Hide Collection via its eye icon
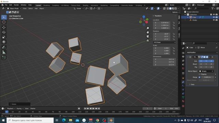Screen dimensions: 219x123 click(x=214, y=14)
